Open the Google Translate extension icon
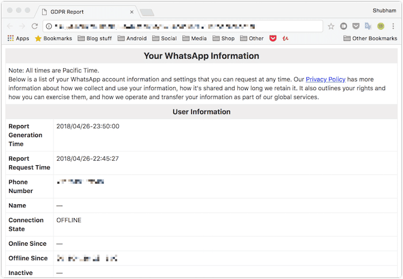Image resolution: width=403 pixels, height=279 pixels. point(368,26)
